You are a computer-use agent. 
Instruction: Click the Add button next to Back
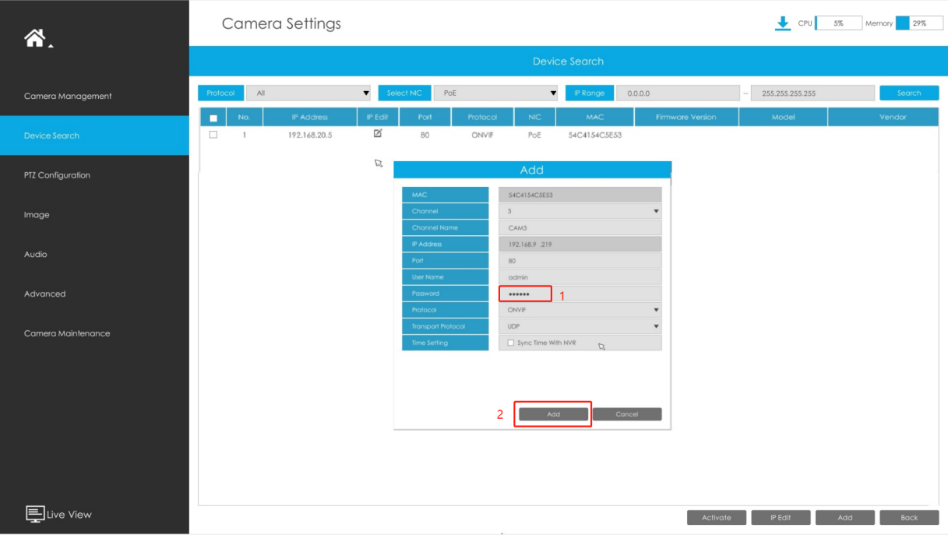(845, 518)
